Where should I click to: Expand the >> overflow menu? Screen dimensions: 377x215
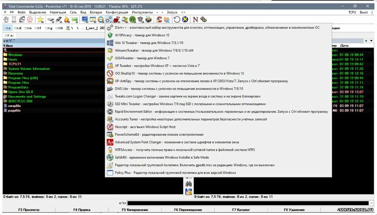pyautogui.click(x=183, y=12)
